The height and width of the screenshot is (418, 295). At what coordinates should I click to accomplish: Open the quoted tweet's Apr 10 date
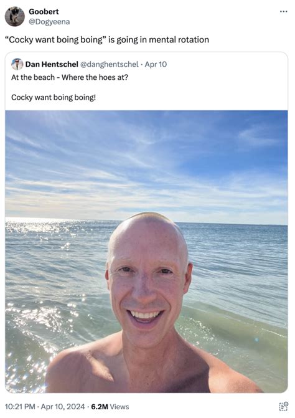coord(156,64)
